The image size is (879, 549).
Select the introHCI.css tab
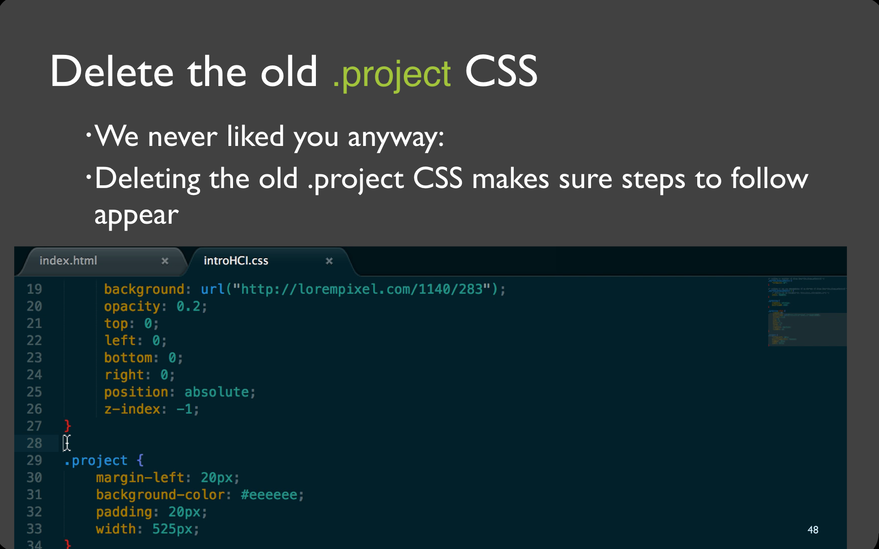(236, 261)
